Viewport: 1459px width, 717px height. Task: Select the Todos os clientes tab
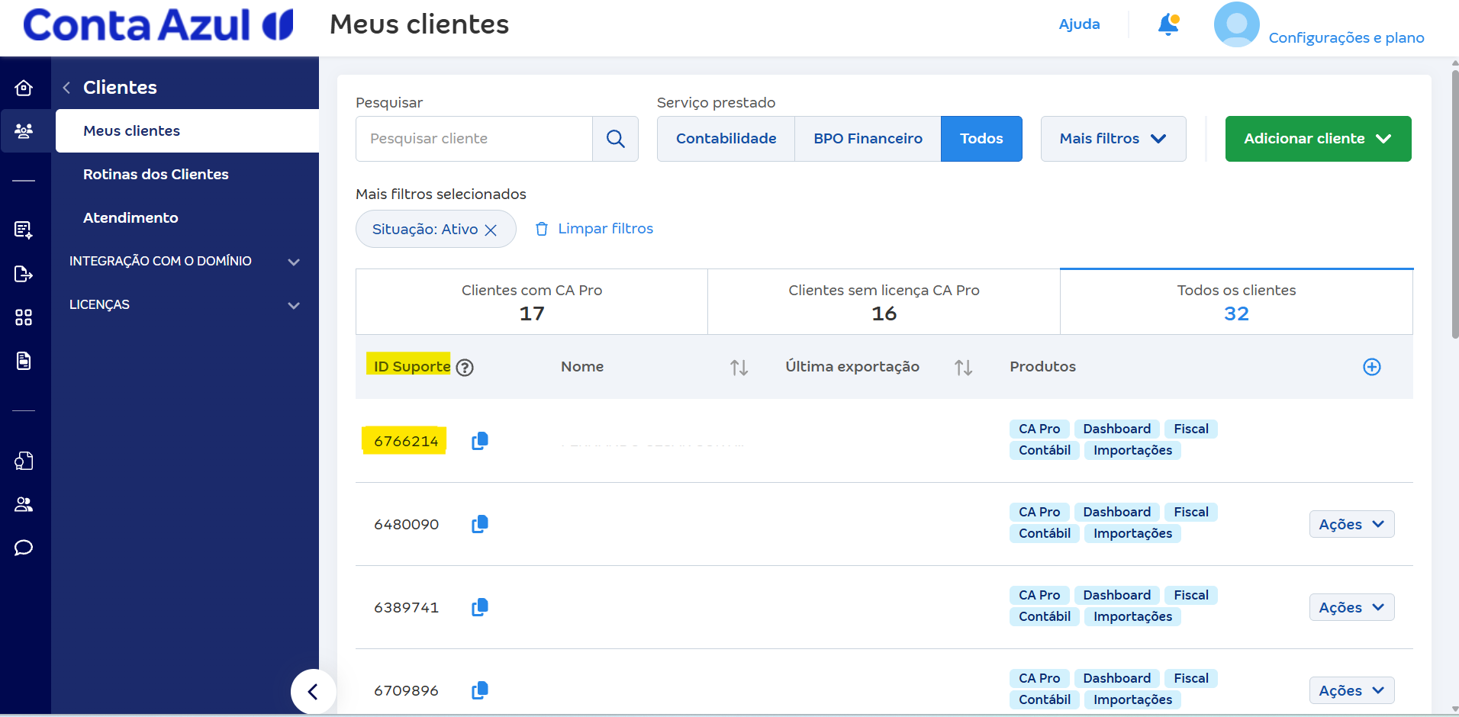(1236, 302)
